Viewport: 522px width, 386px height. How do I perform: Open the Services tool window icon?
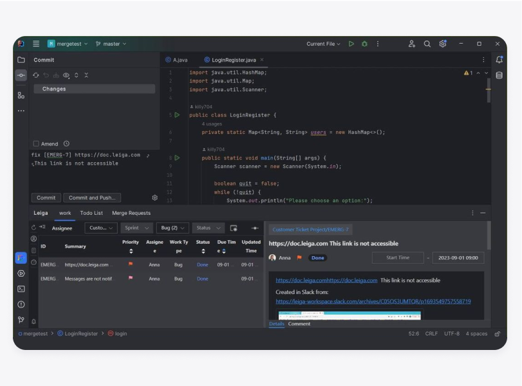21,273
